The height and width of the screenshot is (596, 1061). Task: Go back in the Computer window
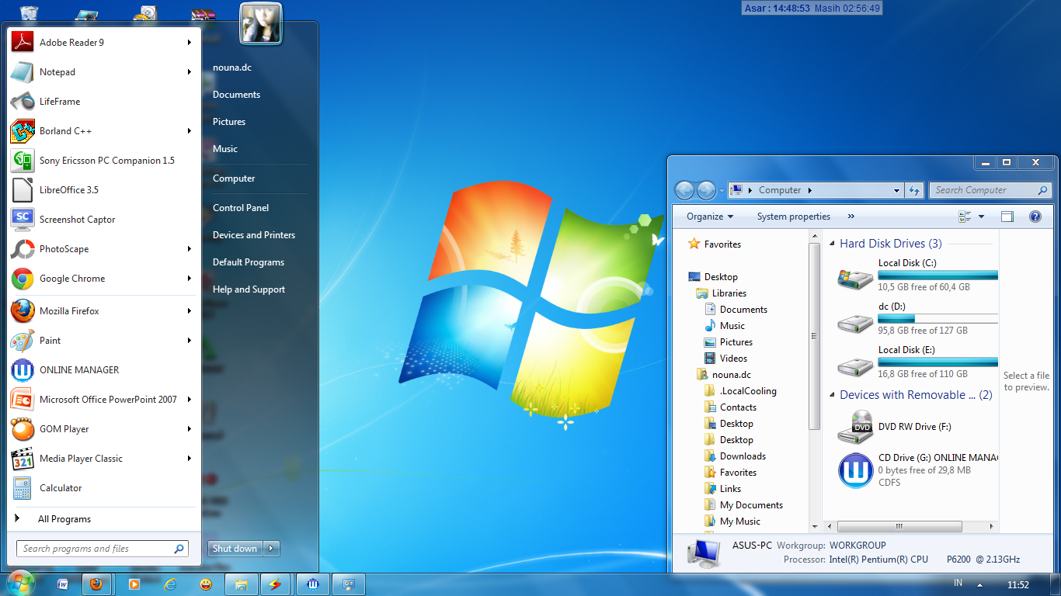[x=684, y=190]
